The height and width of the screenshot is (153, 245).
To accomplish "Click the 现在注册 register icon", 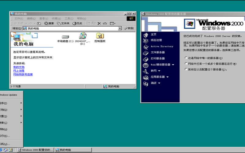I will (146, 41).
